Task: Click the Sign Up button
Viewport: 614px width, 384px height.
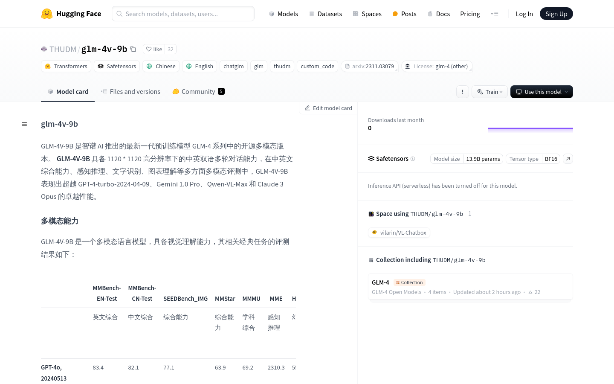Action: [x=556, y=14]
